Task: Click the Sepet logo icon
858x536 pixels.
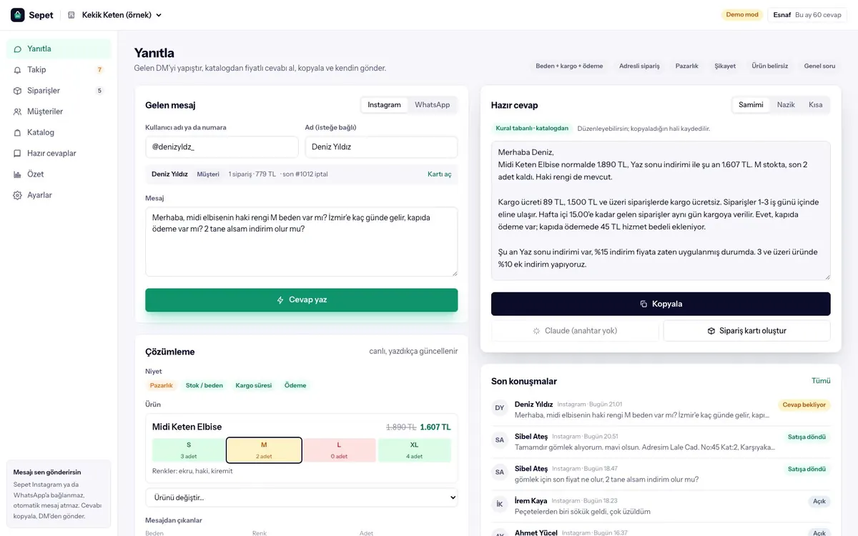Action: coord(18,15)
